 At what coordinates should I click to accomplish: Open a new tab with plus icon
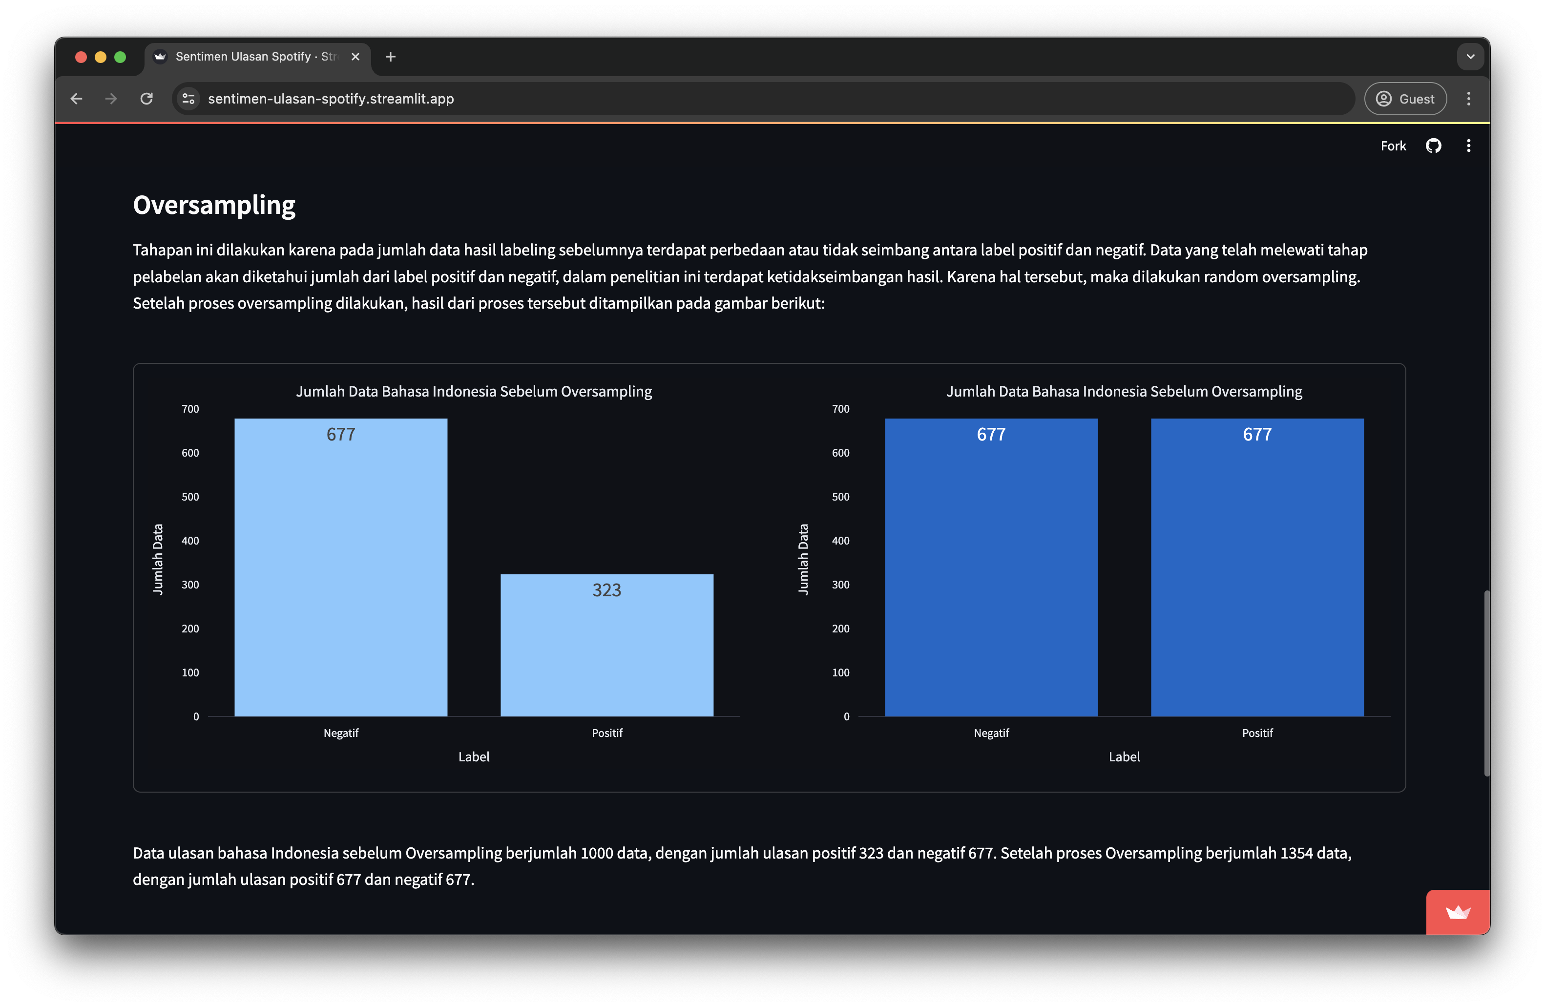[x=390, y=57]
